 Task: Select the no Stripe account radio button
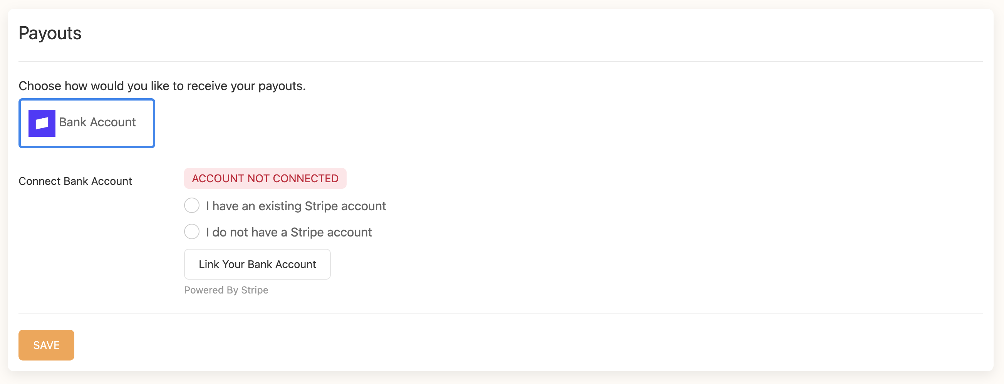(x=192, y=231)
